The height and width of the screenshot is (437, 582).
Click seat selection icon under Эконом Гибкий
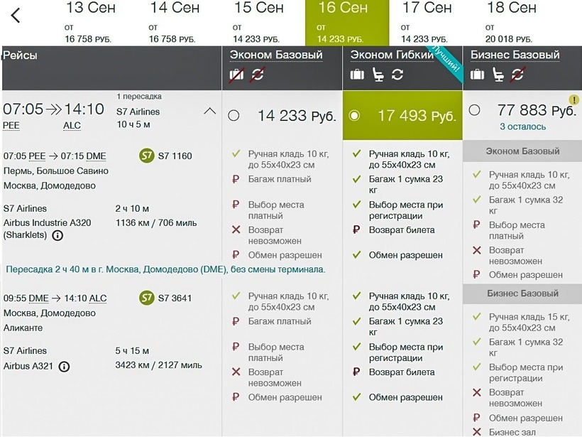tap(378, 75)
